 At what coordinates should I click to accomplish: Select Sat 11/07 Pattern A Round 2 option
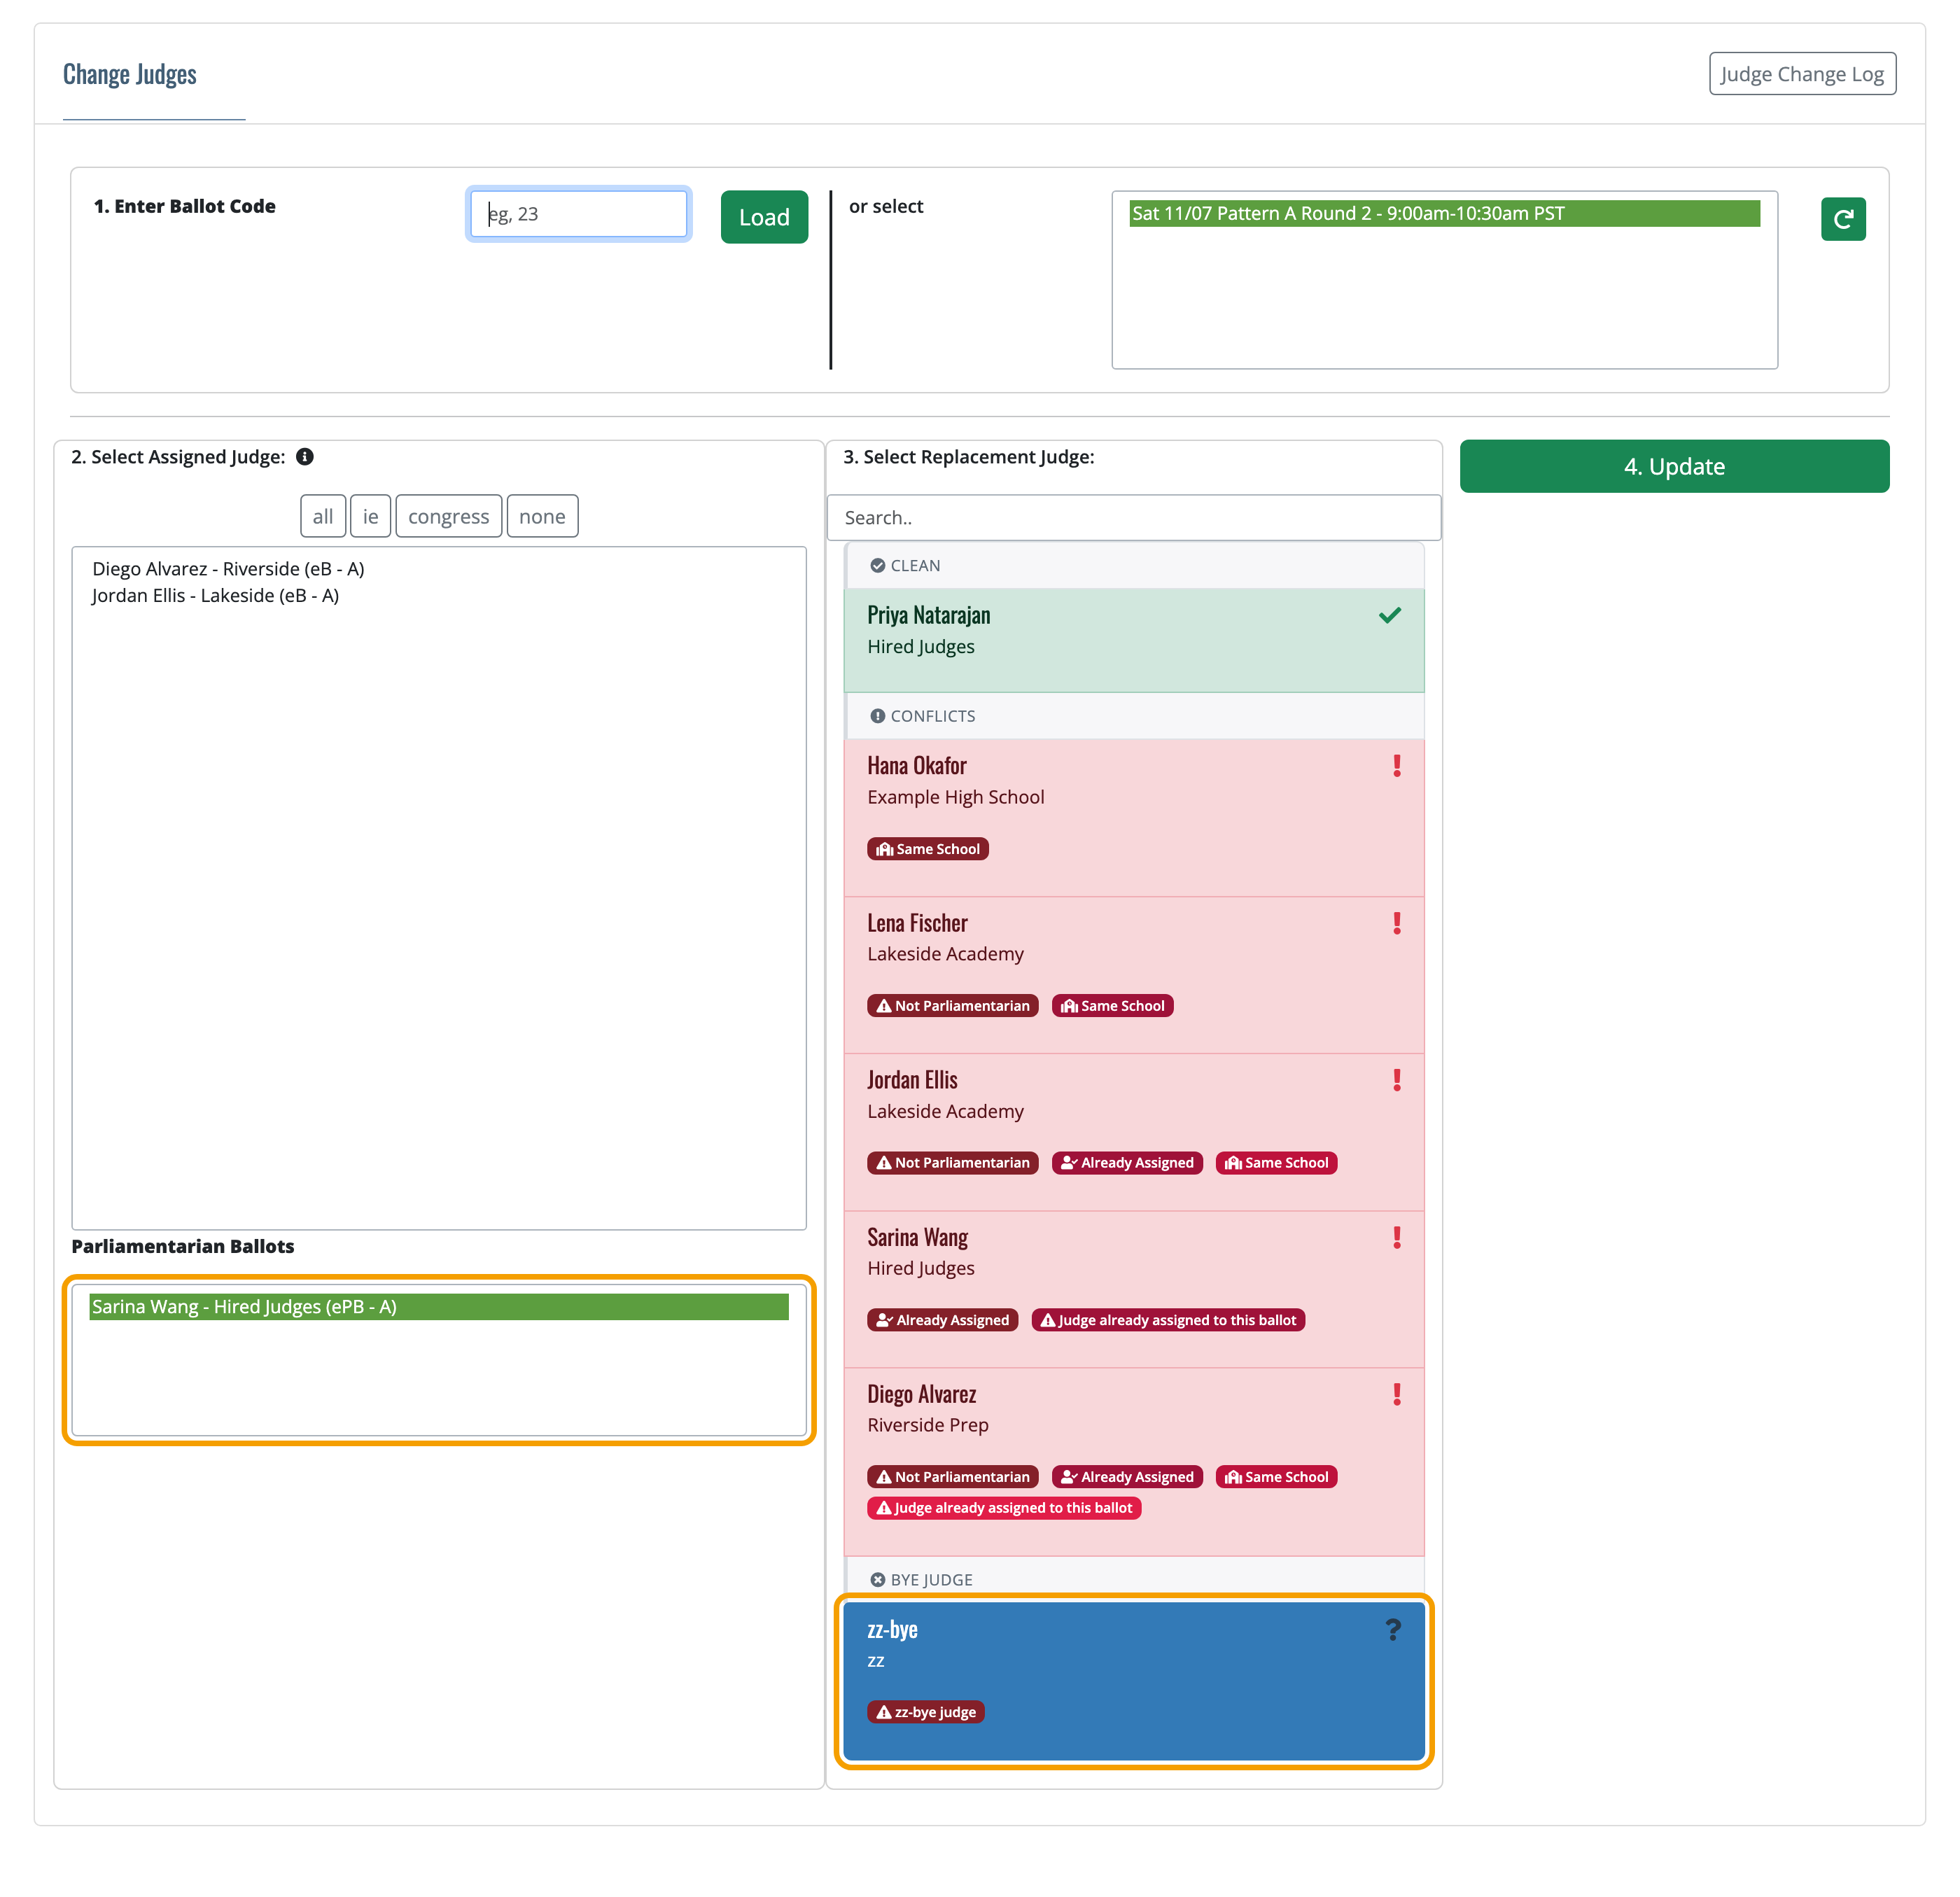1444,213
